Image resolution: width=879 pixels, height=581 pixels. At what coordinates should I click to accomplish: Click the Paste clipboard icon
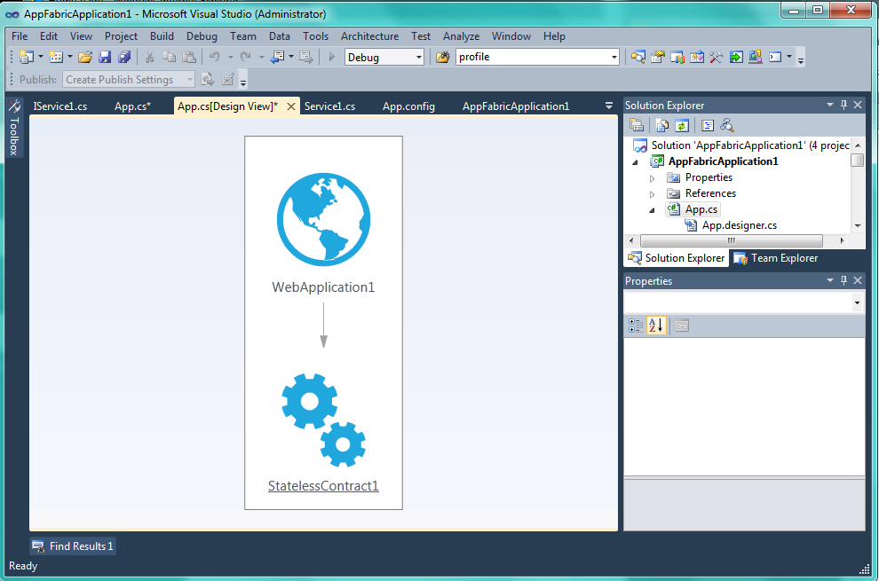[x=189, y=57]
